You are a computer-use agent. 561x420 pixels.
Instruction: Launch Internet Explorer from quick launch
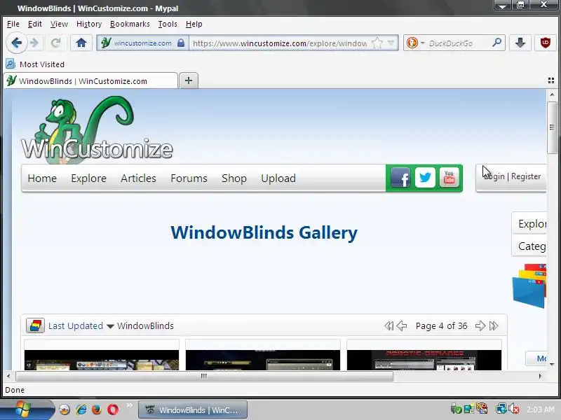[81, 409]
